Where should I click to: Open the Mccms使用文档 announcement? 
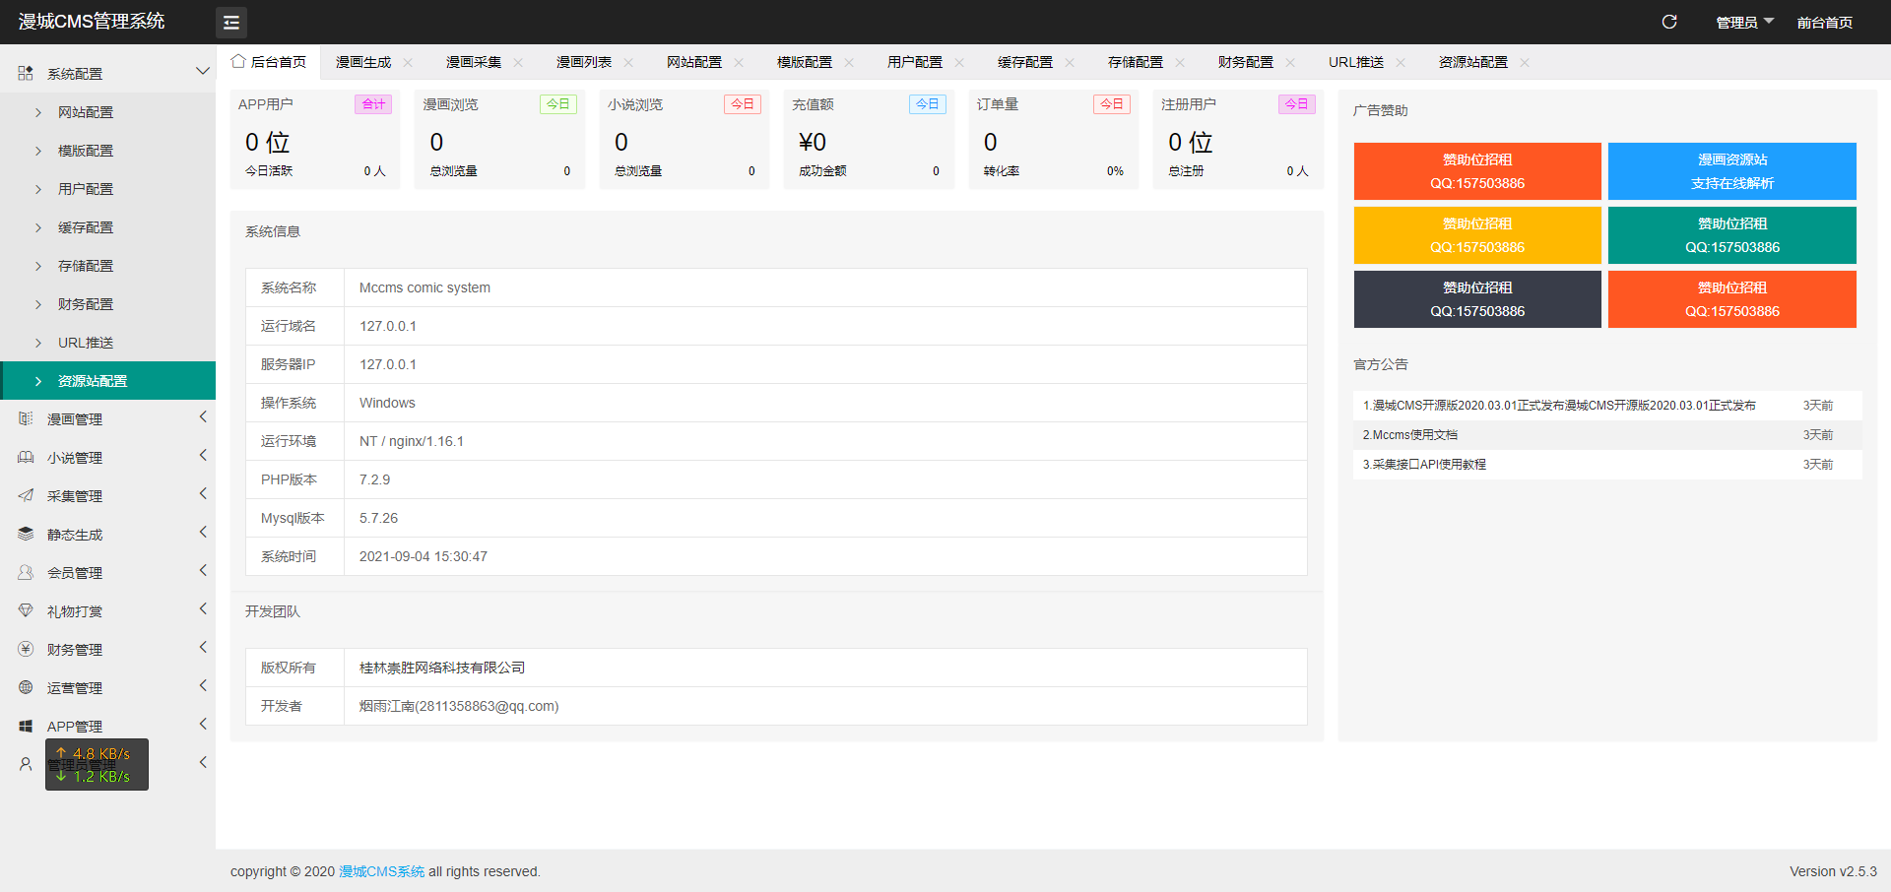point(1409,434)
